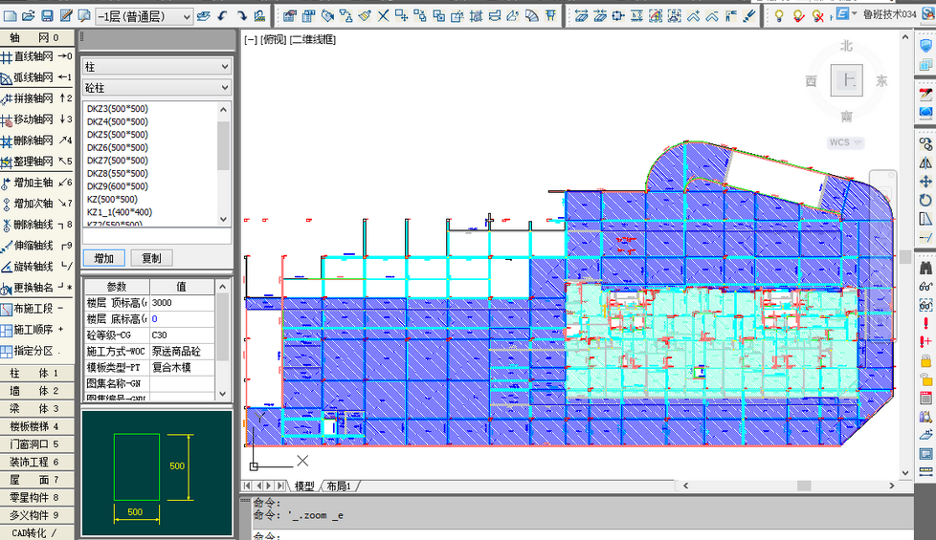The image size is (936, 540).
Task: Open the 柱 component type dropdown
Action: coord(157,67)
